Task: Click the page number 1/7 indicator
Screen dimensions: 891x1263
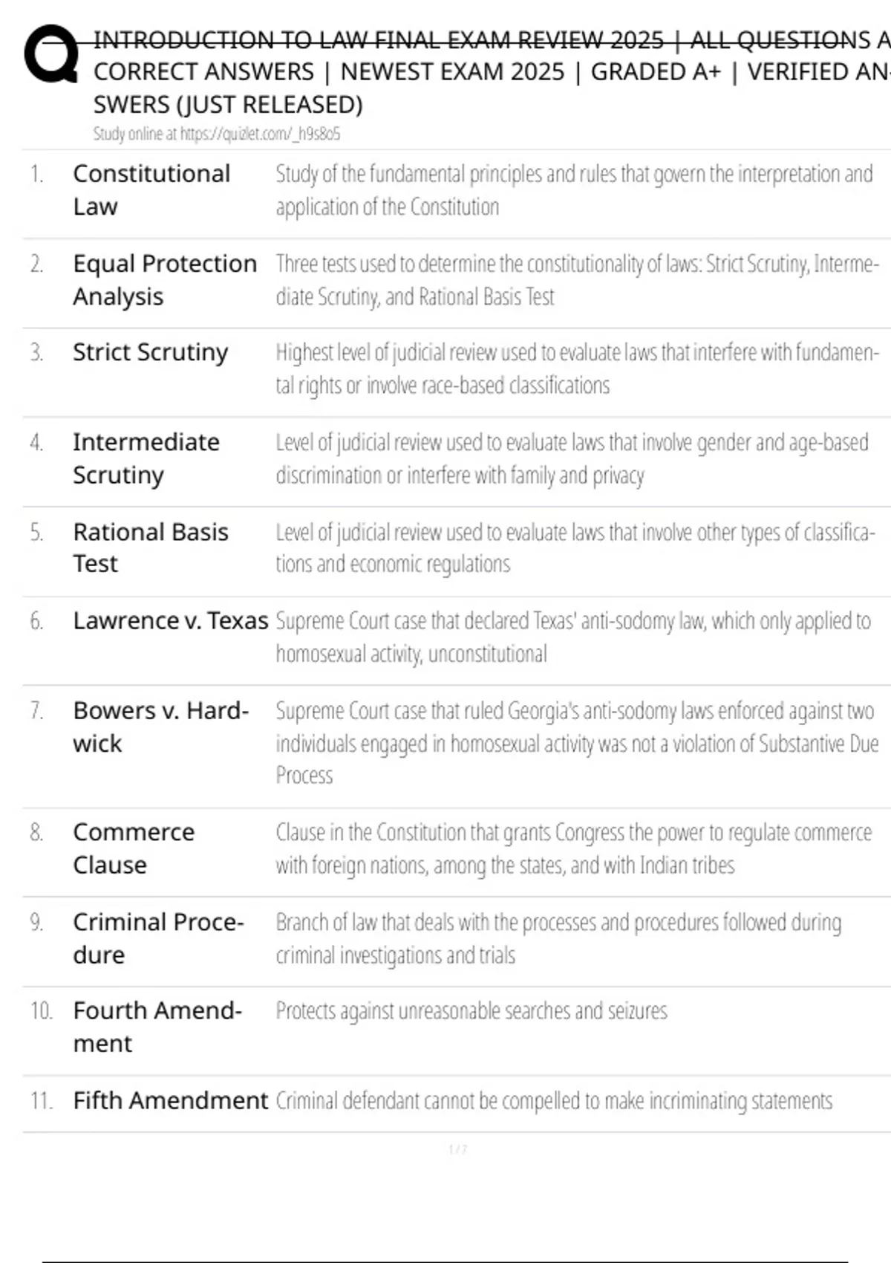Action: [457, 1149]
